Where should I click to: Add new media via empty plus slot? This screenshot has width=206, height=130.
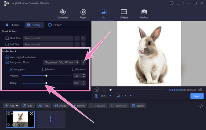coord(51,119)
